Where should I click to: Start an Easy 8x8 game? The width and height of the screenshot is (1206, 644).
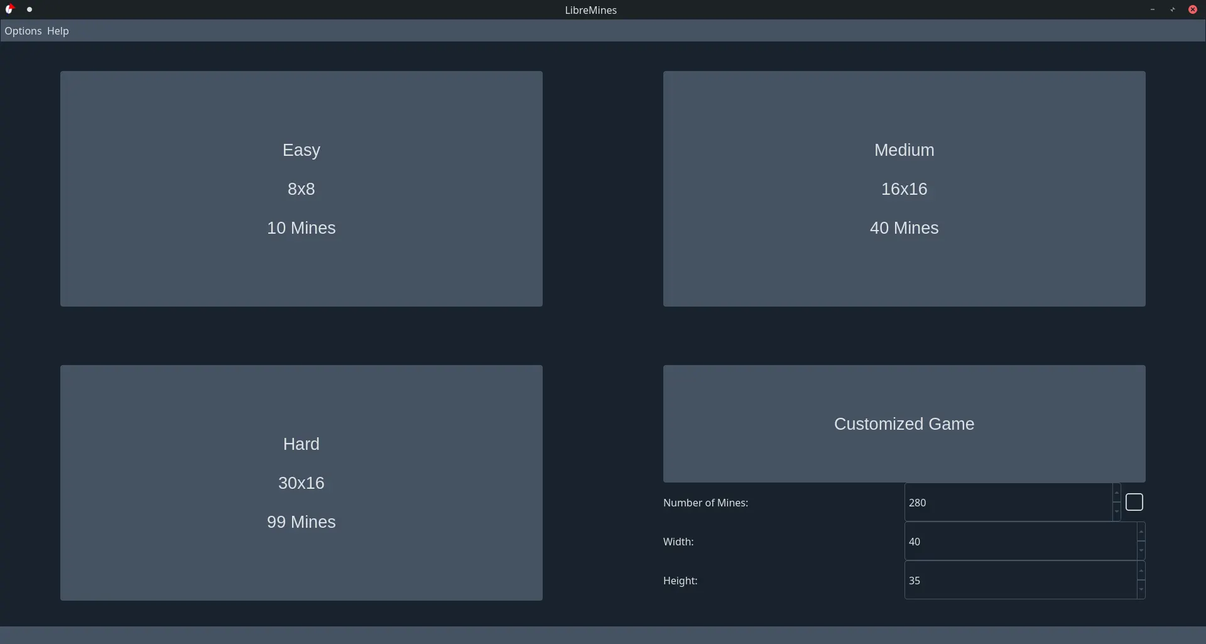pyautogui.click(x=301, y=188)
